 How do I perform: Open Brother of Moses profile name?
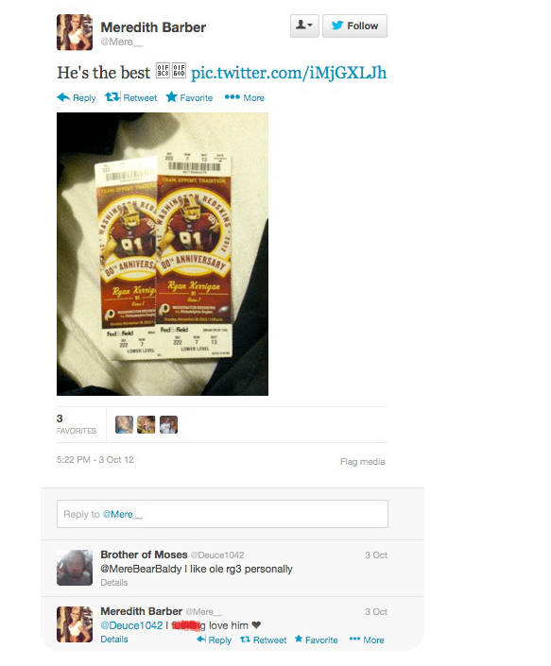[144, 555]
